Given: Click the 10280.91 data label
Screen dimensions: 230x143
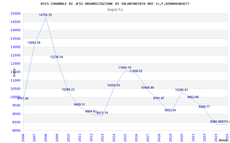Looking at the screenshot, I should [x=182, y=90].
